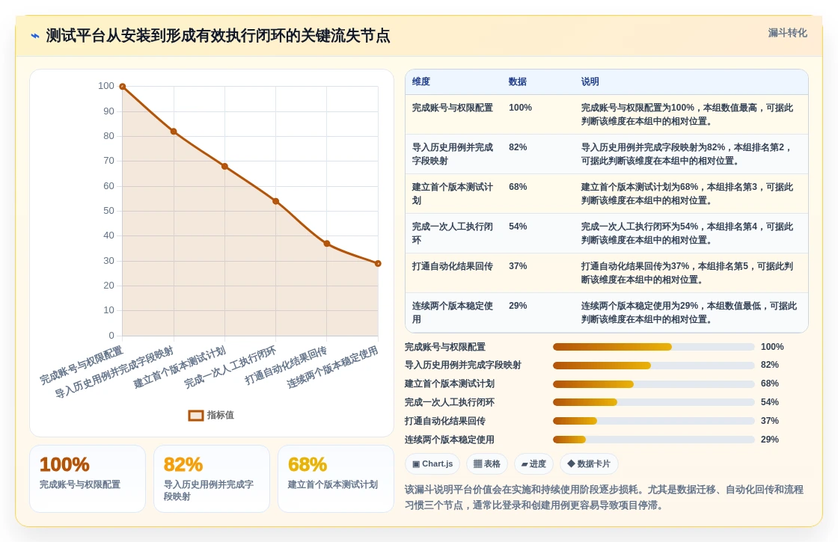Click the chart data point at 82
Screen dimensions: 838x542
[x=174, y=132]
